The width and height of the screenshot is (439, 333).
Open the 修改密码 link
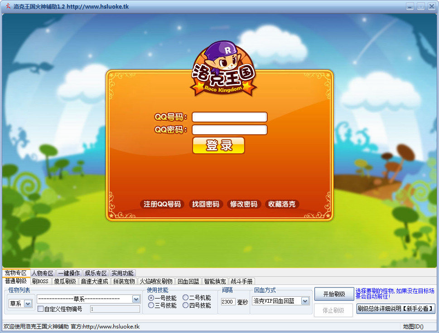(x=244, y=204)
